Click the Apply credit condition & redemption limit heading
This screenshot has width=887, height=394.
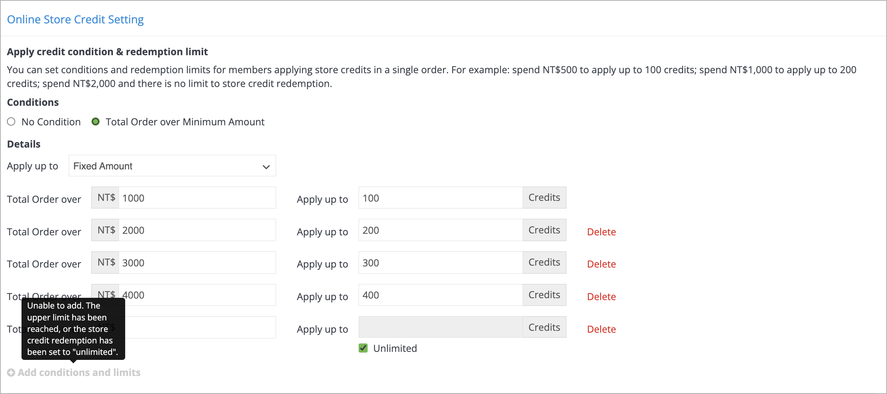coord(107,52)
